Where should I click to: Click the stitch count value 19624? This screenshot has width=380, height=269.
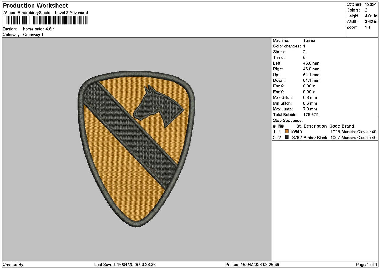(x=371, y=4)
